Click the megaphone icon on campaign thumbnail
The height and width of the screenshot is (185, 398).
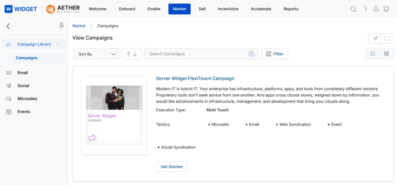92,138
